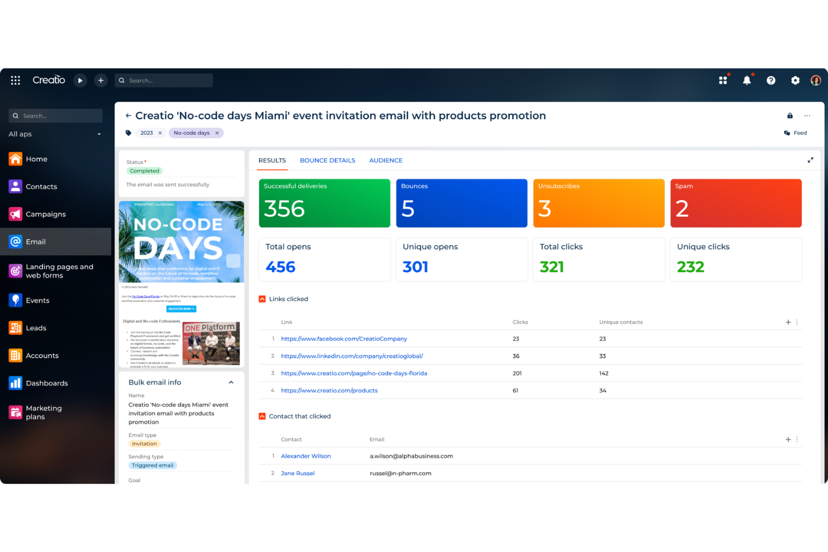Open the app launcher grid icon
Image resolution: width=828 pixels, height=552 pixels.
tap(16, 81)
